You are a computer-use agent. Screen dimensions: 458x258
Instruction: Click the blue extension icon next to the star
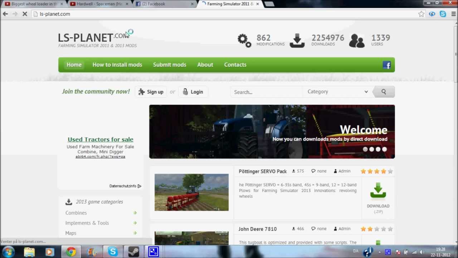point(432,14)
